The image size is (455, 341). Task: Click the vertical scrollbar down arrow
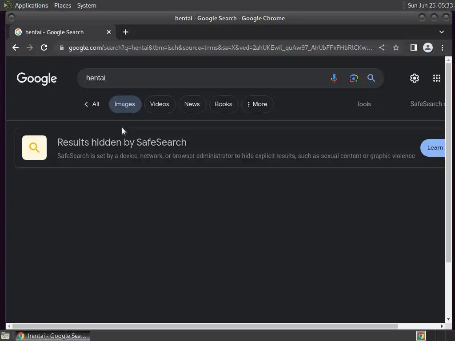point(448,319)
